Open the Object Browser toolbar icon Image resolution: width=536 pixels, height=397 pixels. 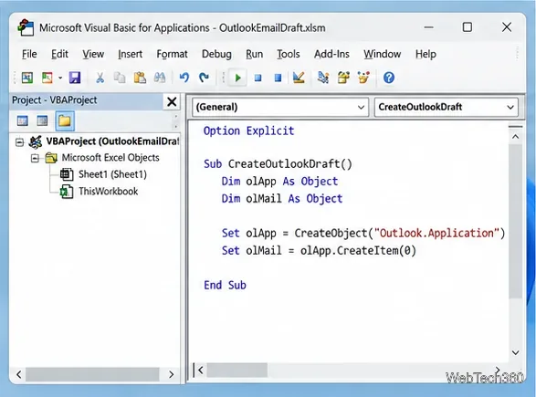click(x=363, y=78)
